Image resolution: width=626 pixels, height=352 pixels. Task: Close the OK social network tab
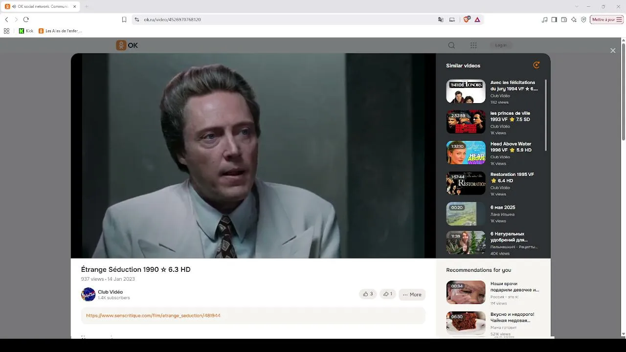point(75,6)
